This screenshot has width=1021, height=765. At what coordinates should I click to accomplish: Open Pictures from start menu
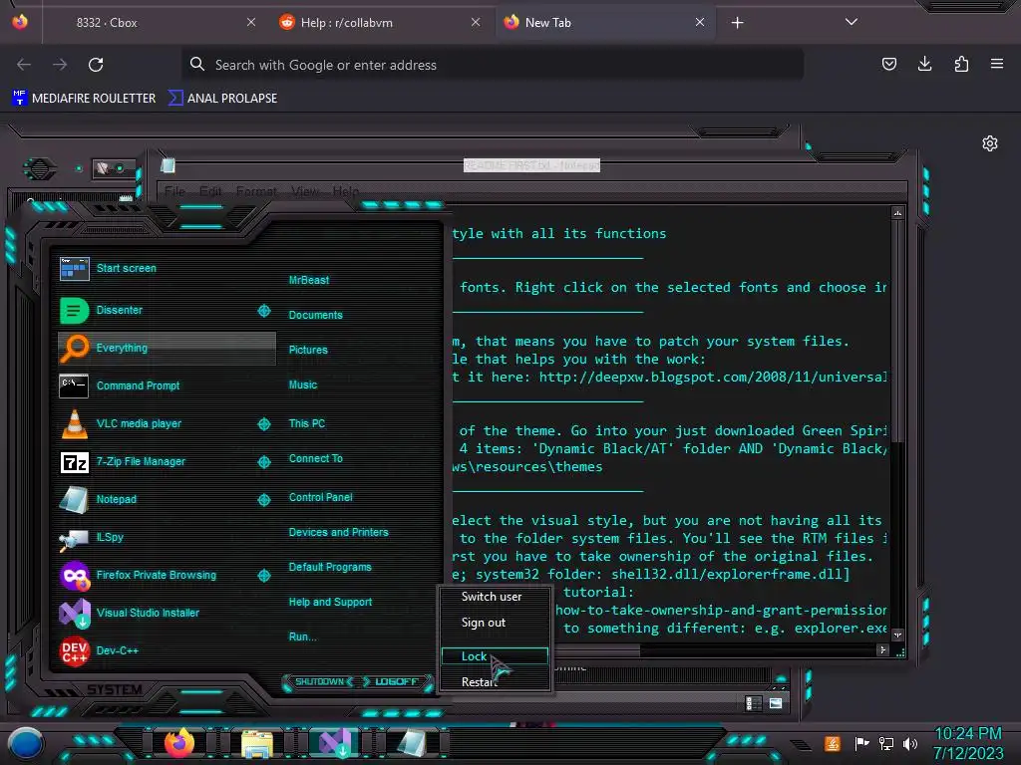308,350
